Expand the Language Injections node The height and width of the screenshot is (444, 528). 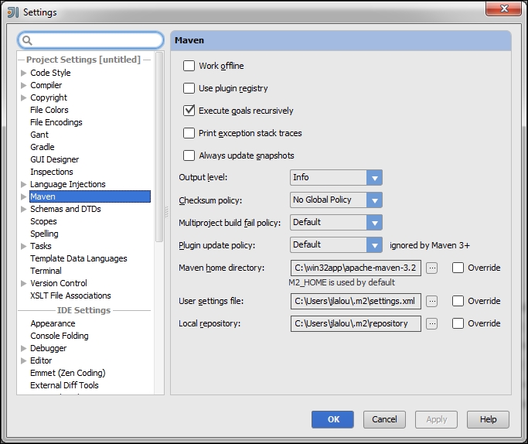(23, 184)
